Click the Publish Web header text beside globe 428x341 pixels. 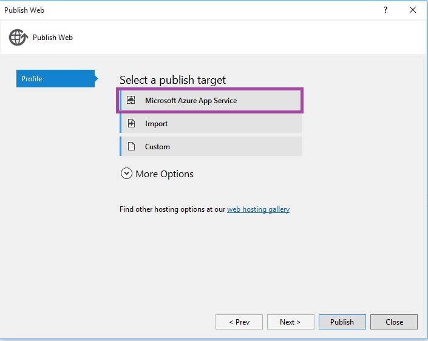click(x=53, y=38)
